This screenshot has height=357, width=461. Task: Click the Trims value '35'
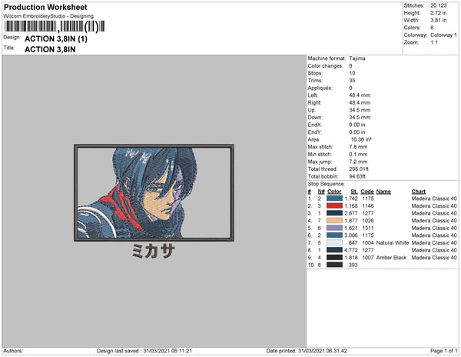click(x=352, y=81)
